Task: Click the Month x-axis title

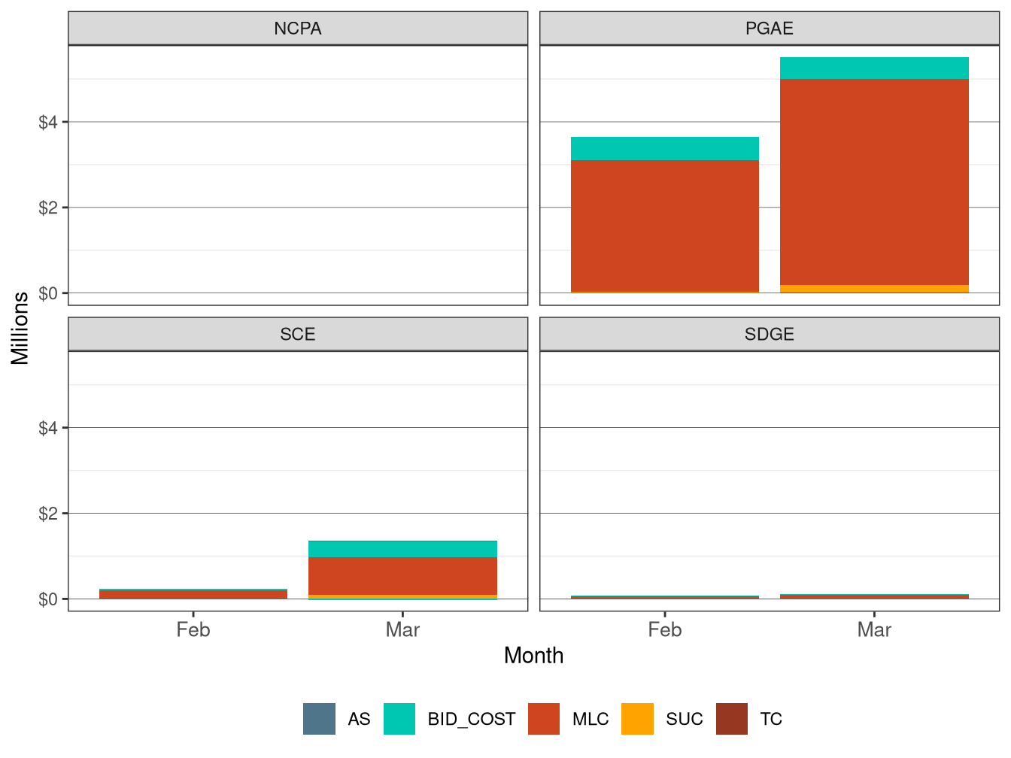Action: [534, 656]
